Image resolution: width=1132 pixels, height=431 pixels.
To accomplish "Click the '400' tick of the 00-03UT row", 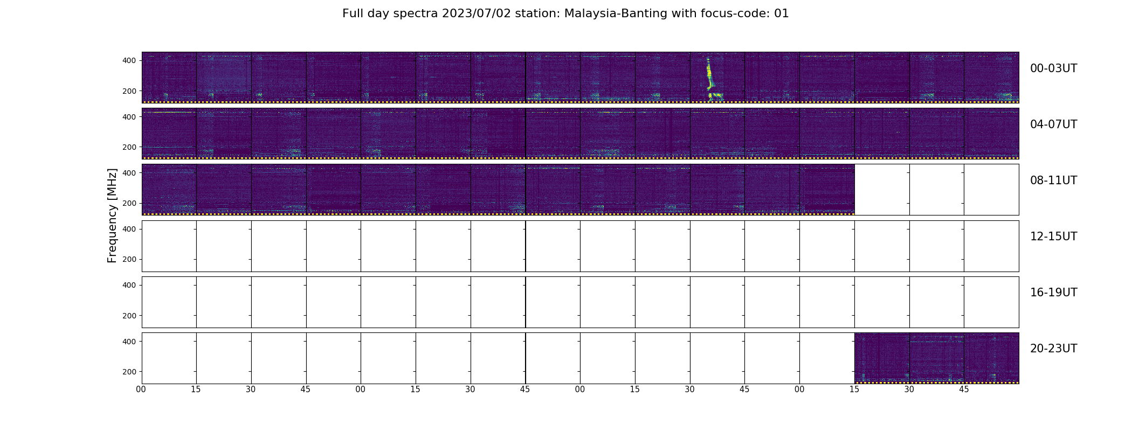I will click(x=129, y=60).
